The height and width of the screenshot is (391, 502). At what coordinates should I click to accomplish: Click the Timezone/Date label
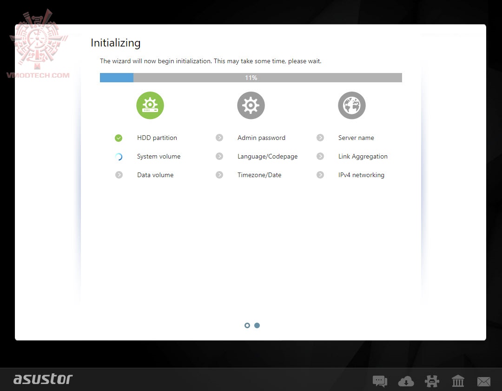tap(259, 175)
